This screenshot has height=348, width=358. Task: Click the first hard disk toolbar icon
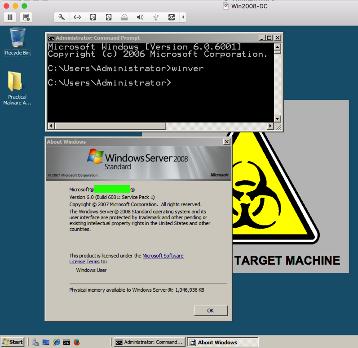pos(93,17)
